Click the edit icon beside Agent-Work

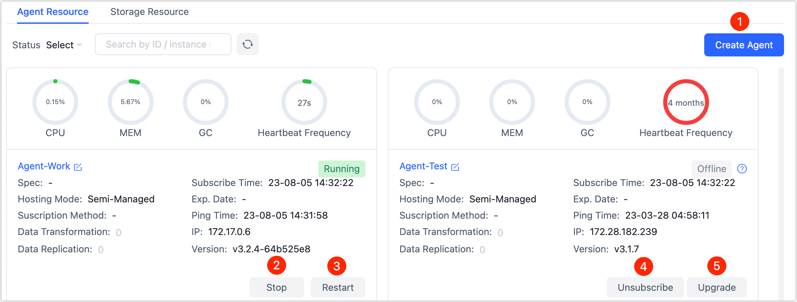(78, 167)
